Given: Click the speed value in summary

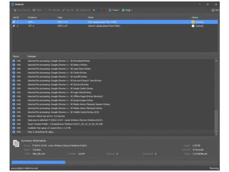Looking at the screenshot, I should [200, 154].
